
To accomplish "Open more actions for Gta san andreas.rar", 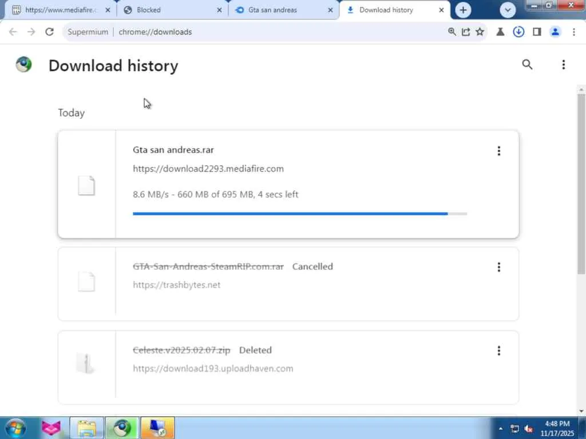I will [x=498, y=151].
